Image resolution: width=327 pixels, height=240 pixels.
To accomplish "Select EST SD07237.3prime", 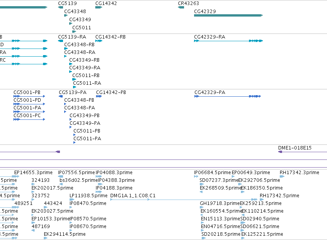I will pyautogui.click(x=219, y=180).
